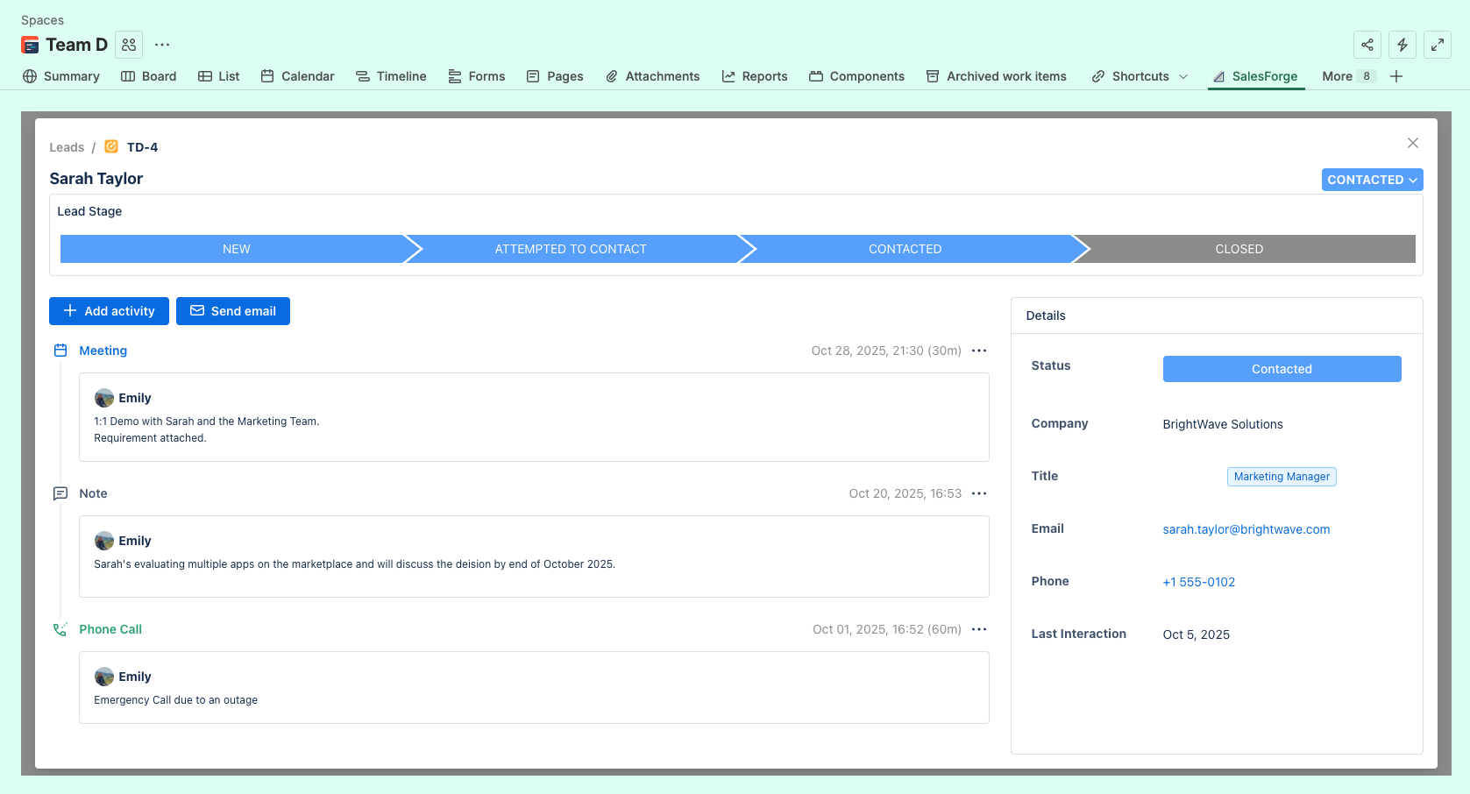This screenshot has height=794, width=1470.
Task: Open the Phone Call activity options ellipsis
Action: pyautogui.click(x=979, y=629)
